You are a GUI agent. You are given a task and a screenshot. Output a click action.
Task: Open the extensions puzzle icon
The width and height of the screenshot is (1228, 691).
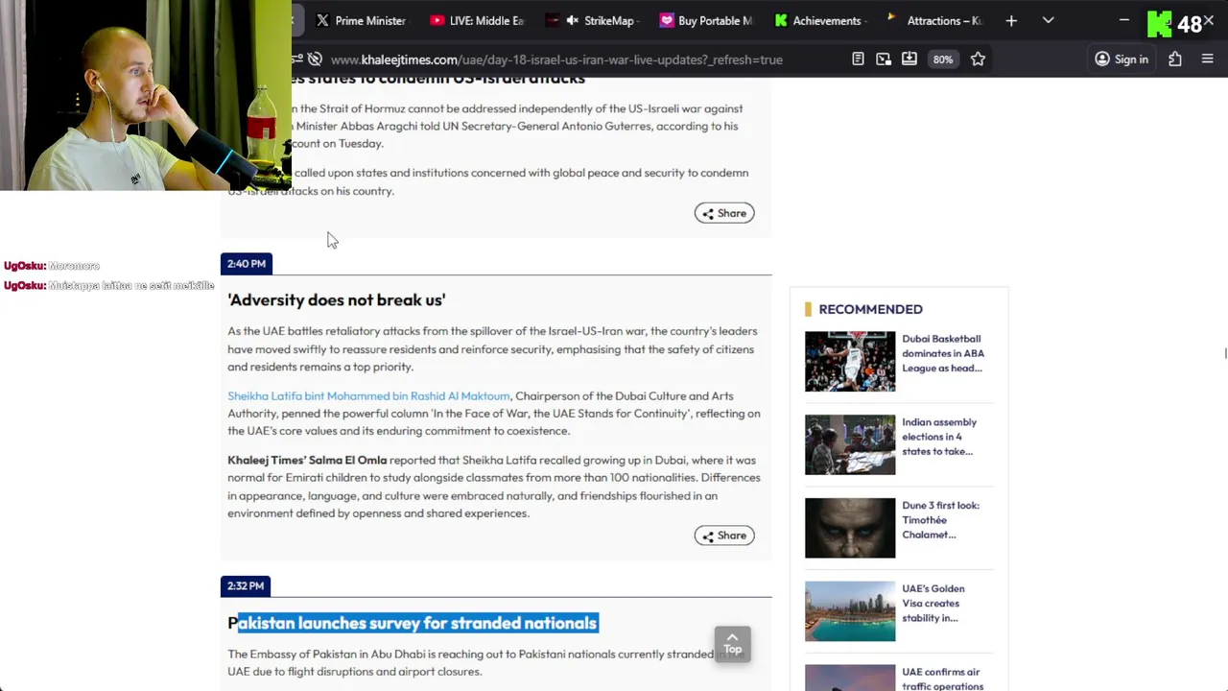click(1175, 60)
